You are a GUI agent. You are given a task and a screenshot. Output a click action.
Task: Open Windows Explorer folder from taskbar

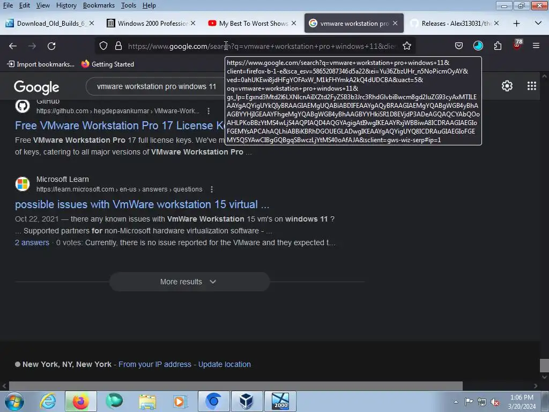pos(147,401)
